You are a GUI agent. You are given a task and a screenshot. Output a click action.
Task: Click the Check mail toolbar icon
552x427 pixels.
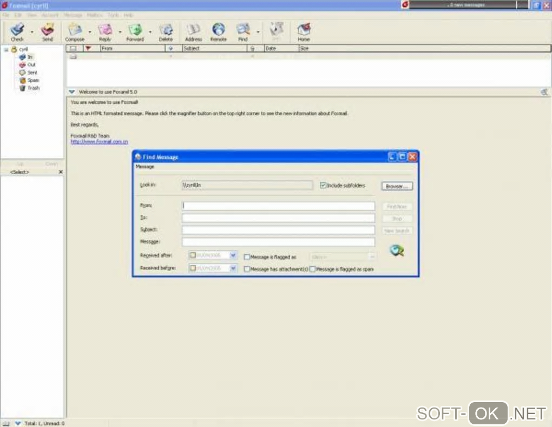pyautogui.click(x=17, y=30)
